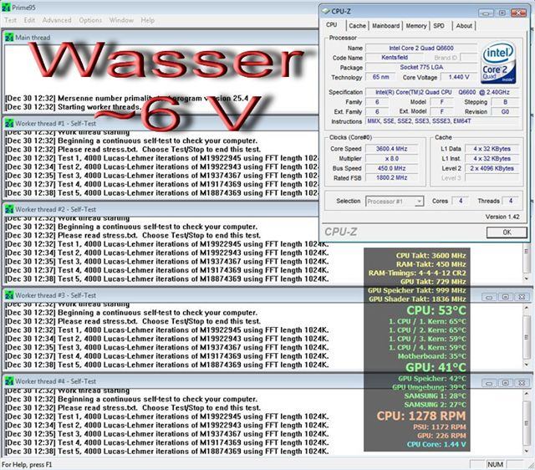Click the Package value Socket 775 LGA
Screen dimensions: 535x470
[421, 67]
